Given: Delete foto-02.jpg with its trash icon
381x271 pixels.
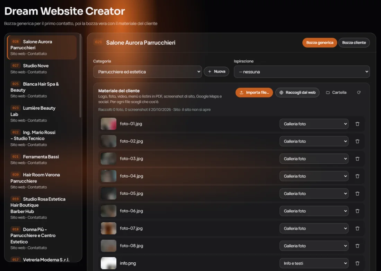Looking at the screenshot, I should click(x=357, y=141).
